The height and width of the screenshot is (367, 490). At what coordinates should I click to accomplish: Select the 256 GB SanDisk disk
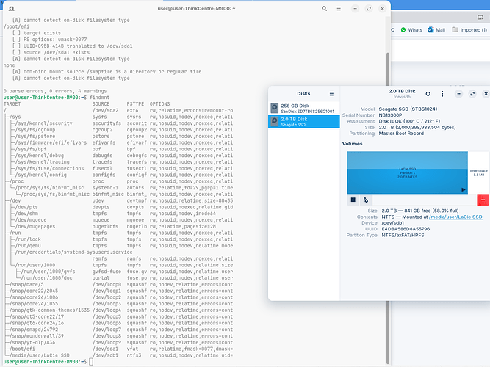coord(303,109)
